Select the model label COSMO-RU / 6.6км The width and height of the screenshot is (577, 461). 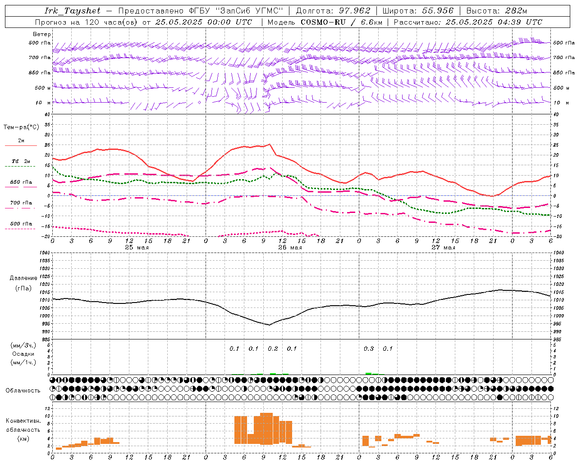point(341,22)
